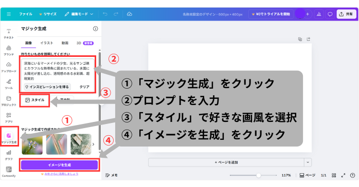This screenshot has width=359, height=187.
Task: Expand the 編集モード dropdown
Action: tap(79, 14)
